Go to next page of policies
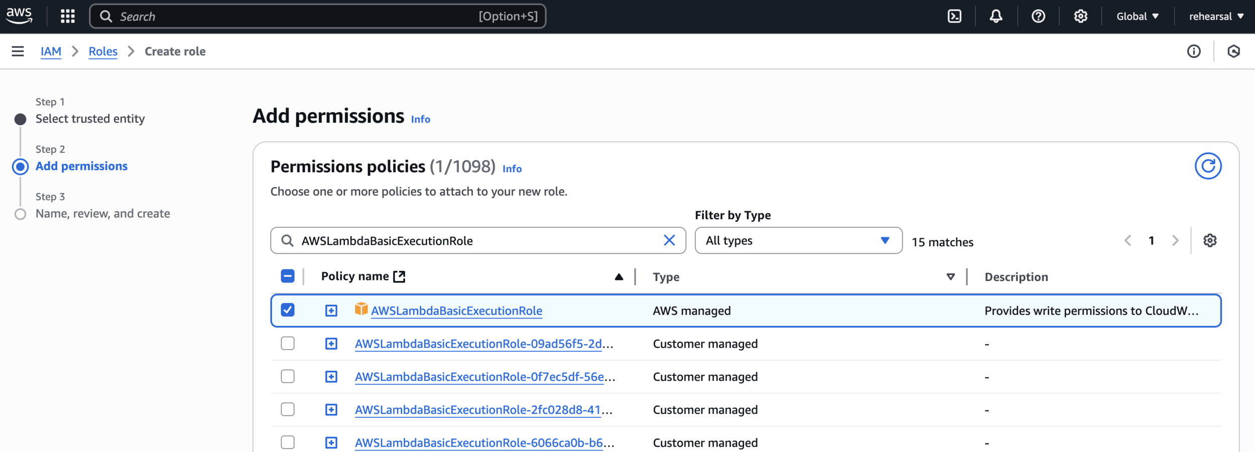Viewport: 1255px width, 452px height. [1175, 240]
